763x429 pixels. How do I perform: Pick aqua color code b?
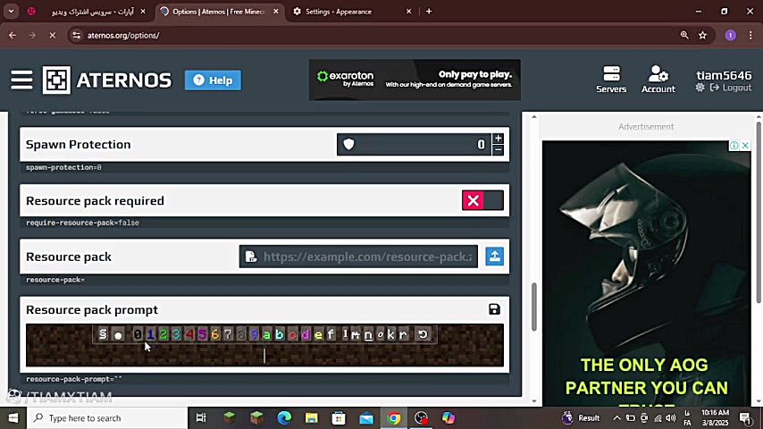pos(280,334)
